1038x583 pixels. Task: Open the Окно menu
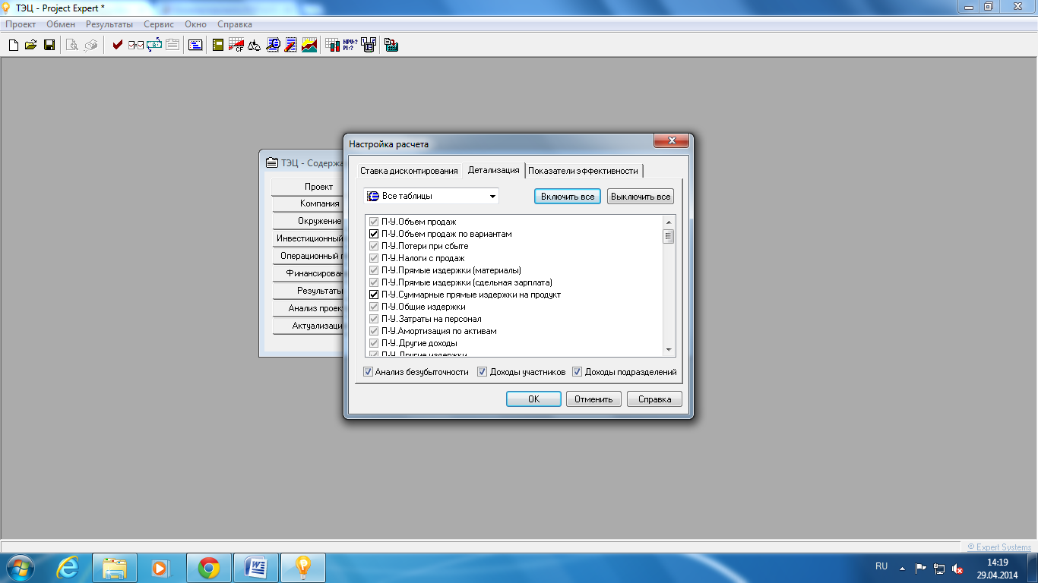pos(195,24)
